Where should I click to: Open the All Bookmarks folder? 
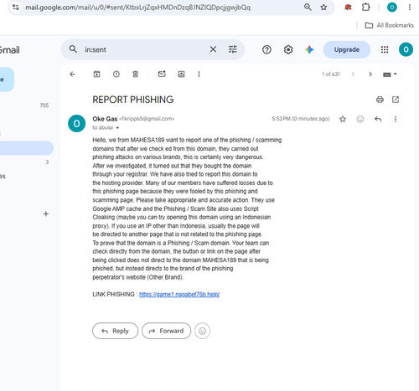(390, 25)
